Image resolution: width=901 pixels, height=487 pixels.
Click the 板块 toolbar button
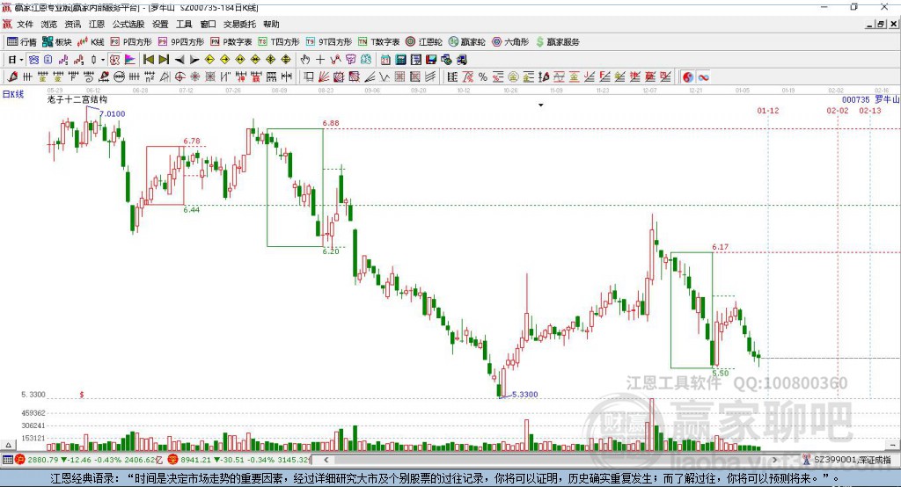[57, 42]
